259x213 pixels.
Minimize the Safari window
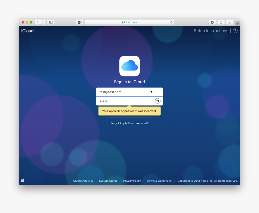27,22
